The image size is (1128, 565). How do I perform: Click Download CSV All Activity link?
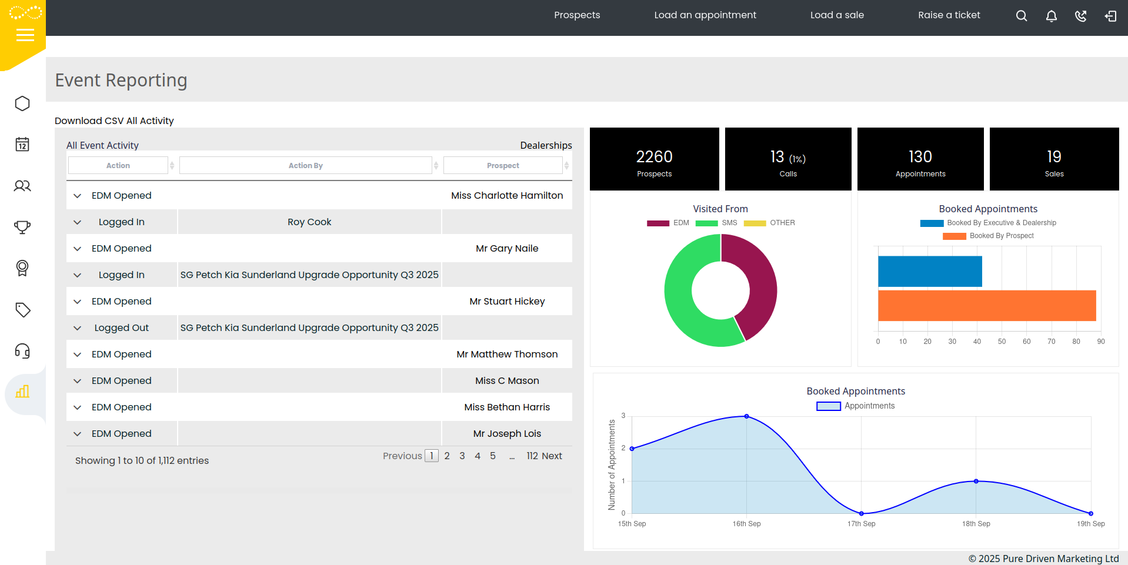point(114,121)
